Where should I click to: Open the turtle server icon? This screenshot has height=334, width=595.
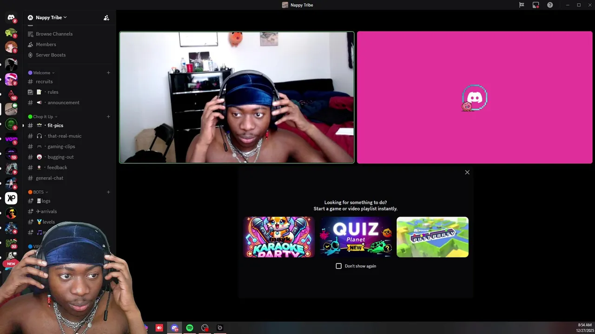pyautogui.click(x=11, y=32)
